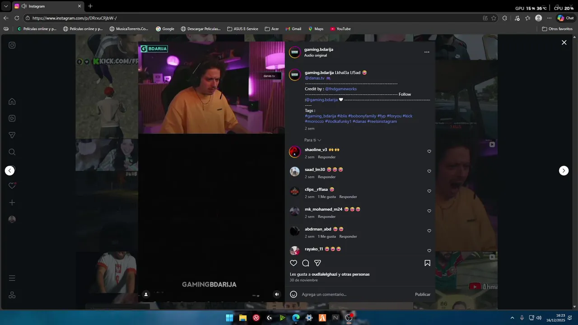Like abdrman_abd's comment

[x=429, y=231]
